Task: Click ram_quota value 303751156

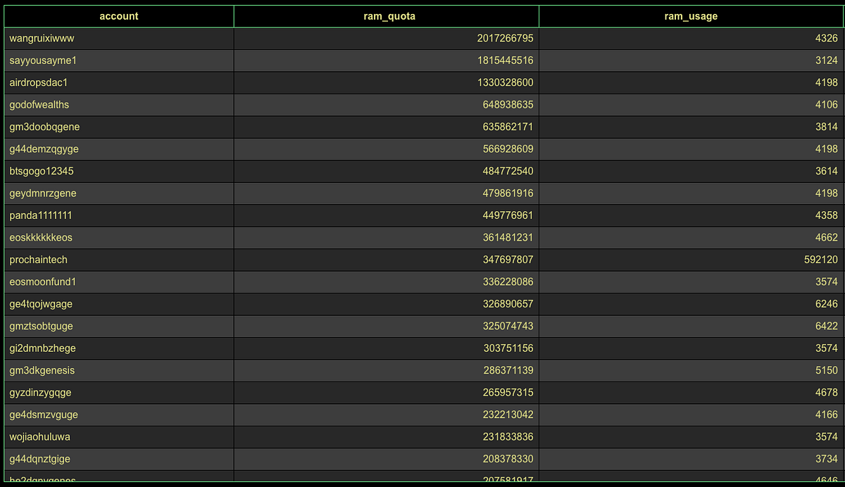Action: (x=508, y=349)
